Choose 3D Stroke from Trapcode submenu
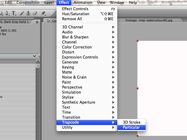 [132, 122]
